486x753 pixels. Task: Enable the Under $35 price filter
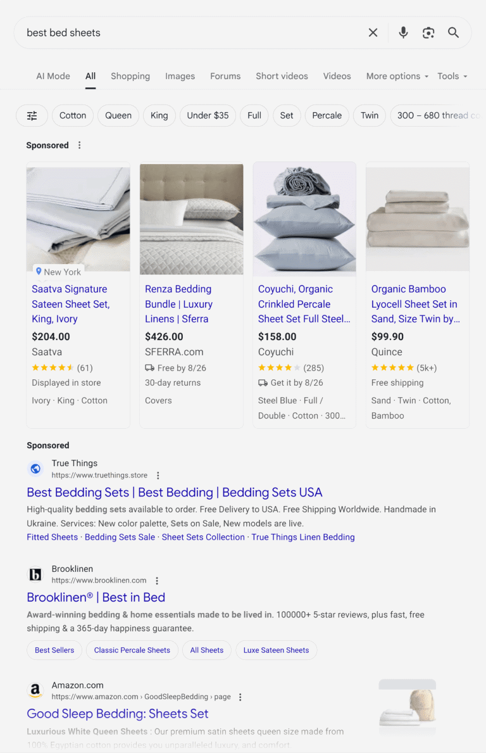tap(208, 115)
